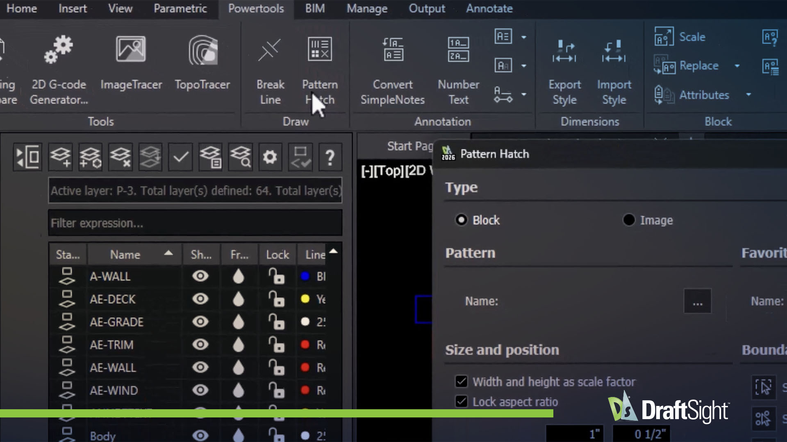Sort layers by the Name column header
This screenshot has height=442, width=787.
pyautogui.click(x=134, y=255)
